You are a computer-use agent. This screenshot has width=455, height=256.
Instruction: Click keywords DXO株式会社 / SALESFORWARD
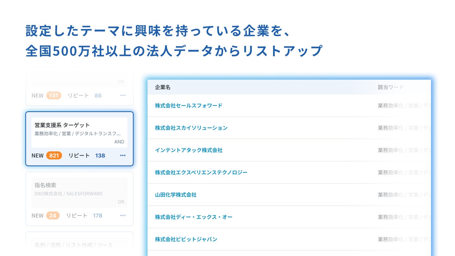(x=69, y=194)
